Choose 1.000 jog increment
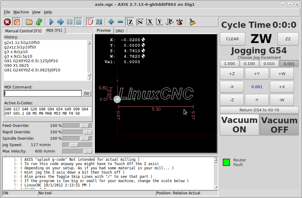Viewport: 302px width, 198px height. pyautogui.click(x=230, y=64)
